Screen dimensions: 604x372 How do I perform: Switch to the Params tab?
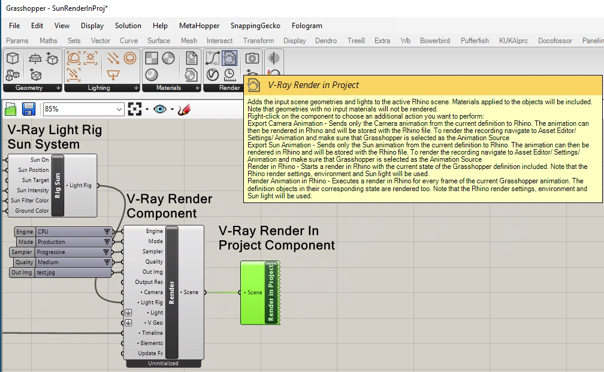17,41
